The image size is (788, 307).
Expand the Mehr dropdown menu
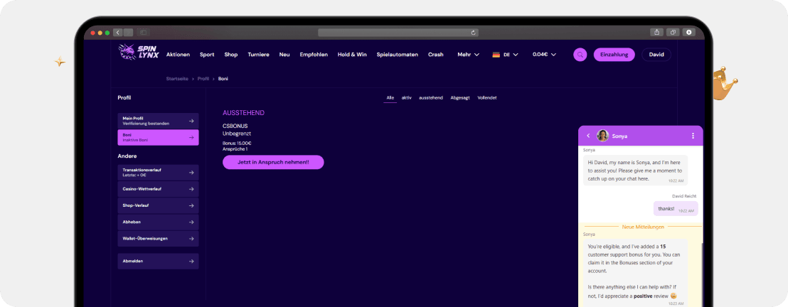469,55
